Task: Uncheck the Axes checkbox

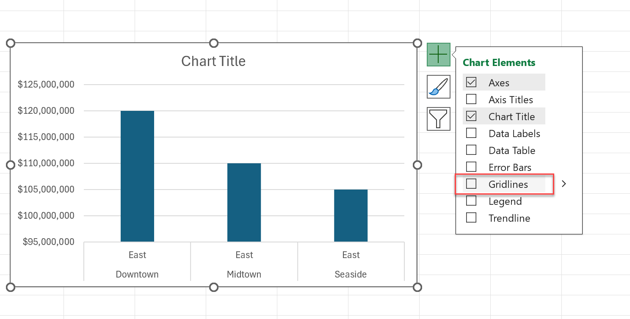Action: pyautogui.click(x=471, y=82)
